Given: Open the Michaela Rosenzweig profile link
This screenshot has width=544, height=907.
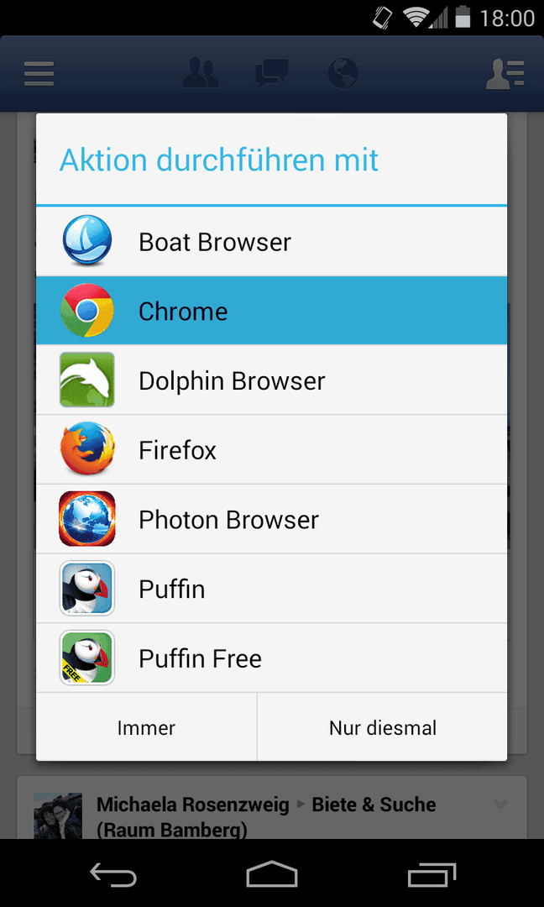Looking at the screenshot, I should pyautogui.click(x=192, y=804).
